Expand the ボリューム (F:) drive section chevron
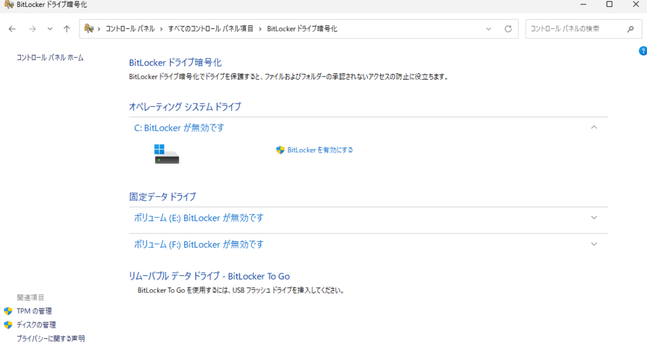This screenshot has height=351, width=647. [x=594, y=244]
